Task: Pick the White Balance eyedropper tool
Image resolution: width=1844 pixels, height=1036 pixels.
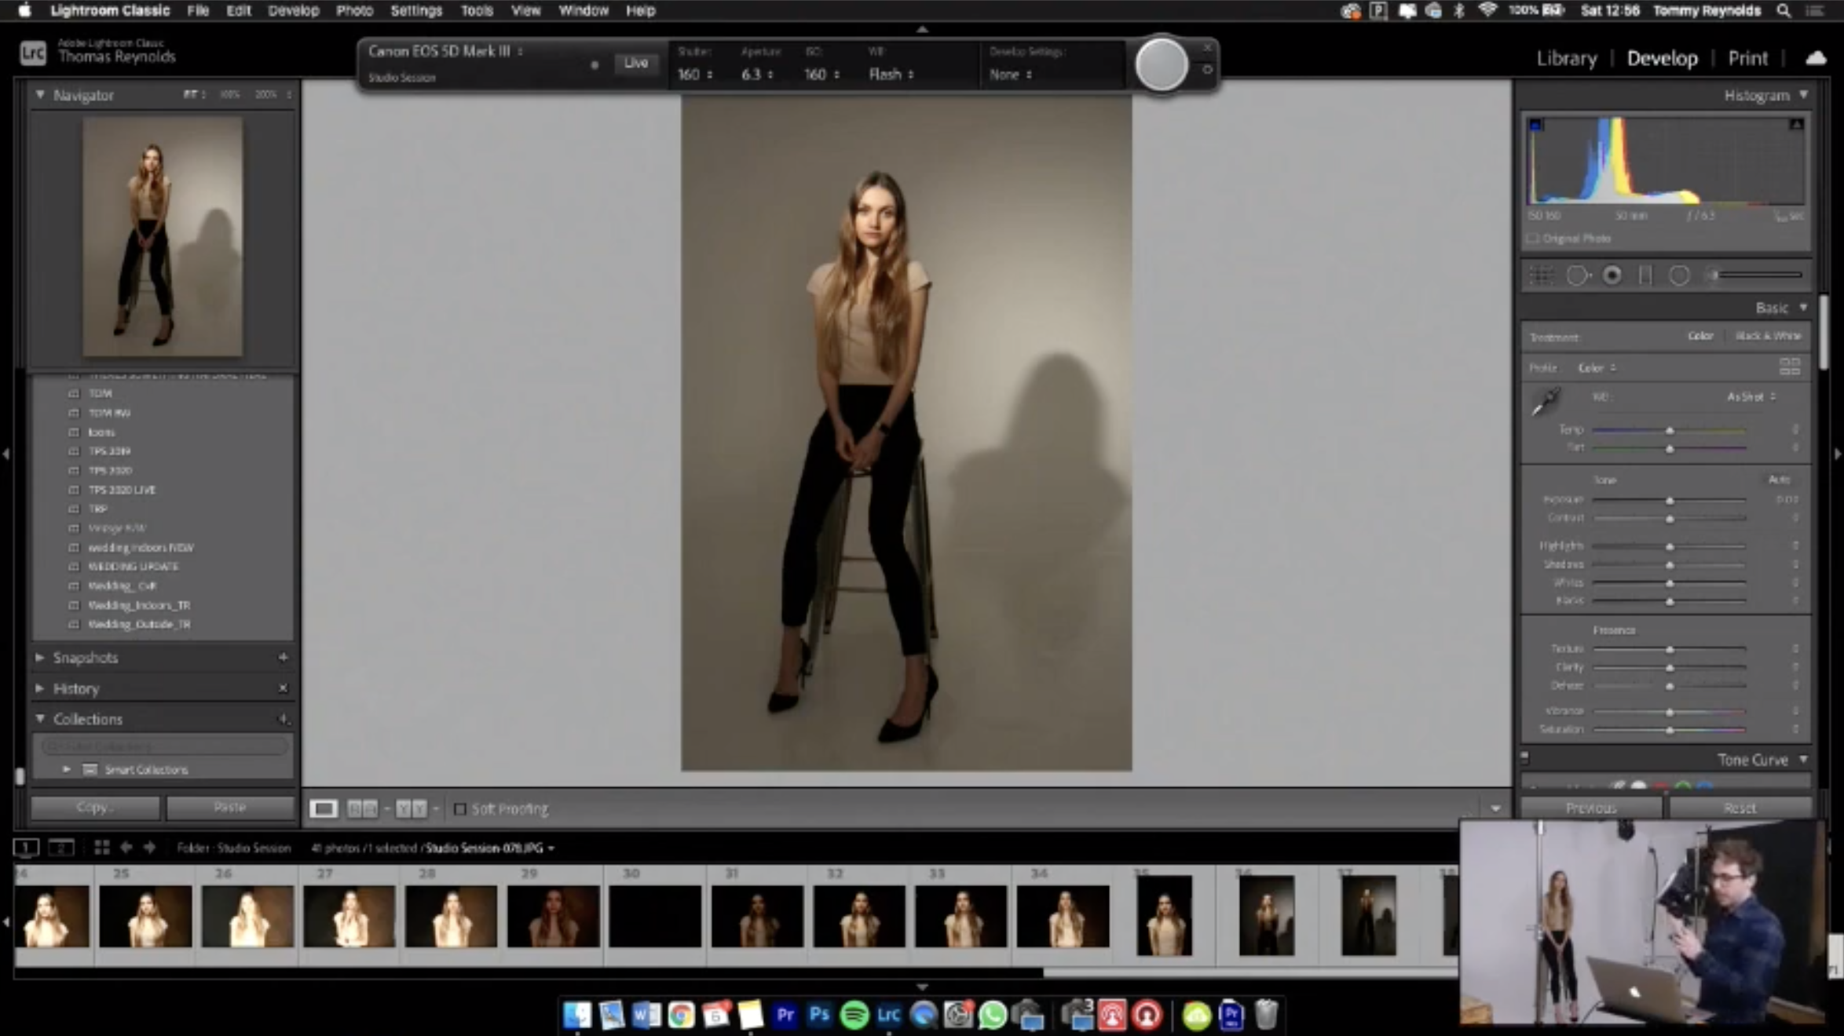Action: 1546,402
